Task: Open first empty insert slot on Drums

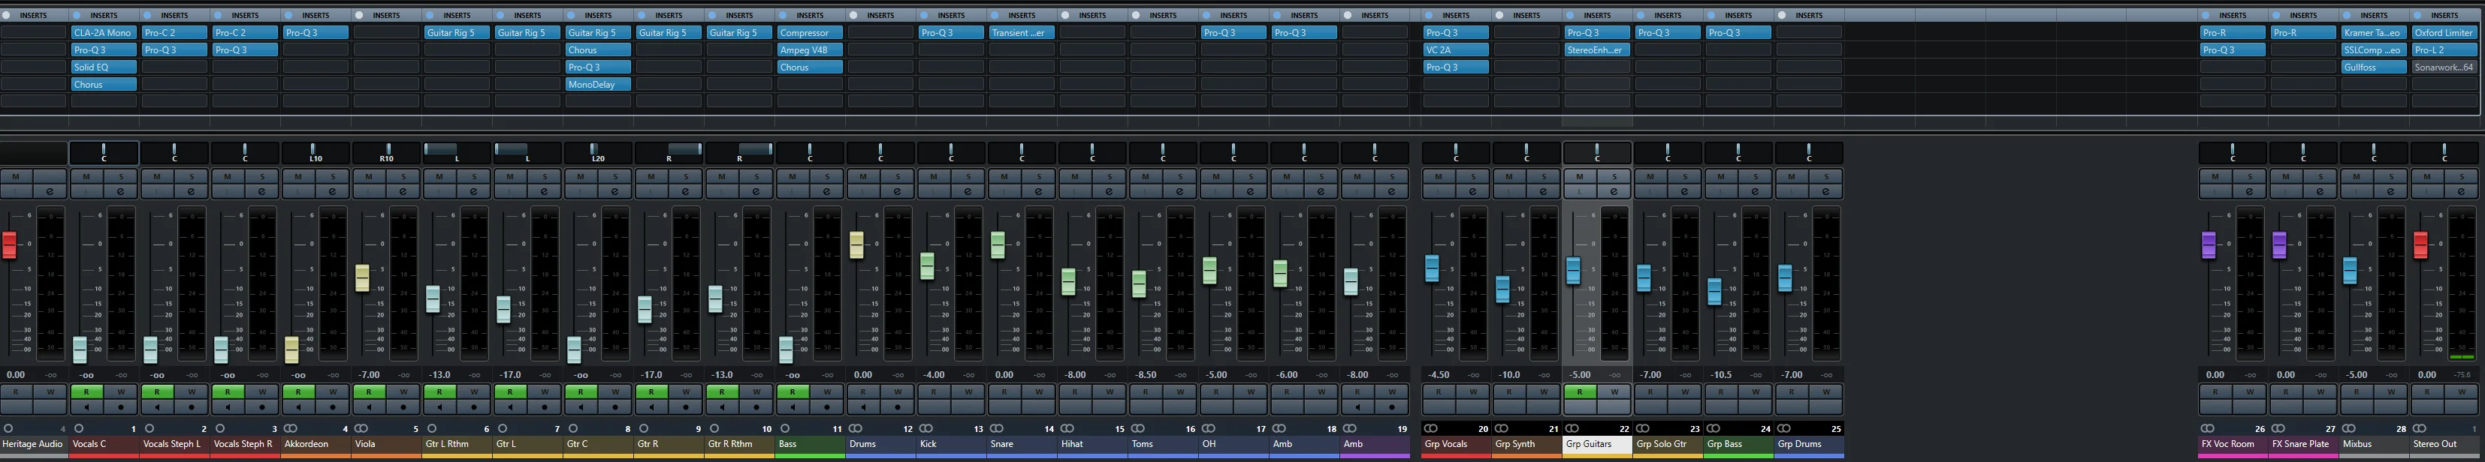Action: click(880, 33)
